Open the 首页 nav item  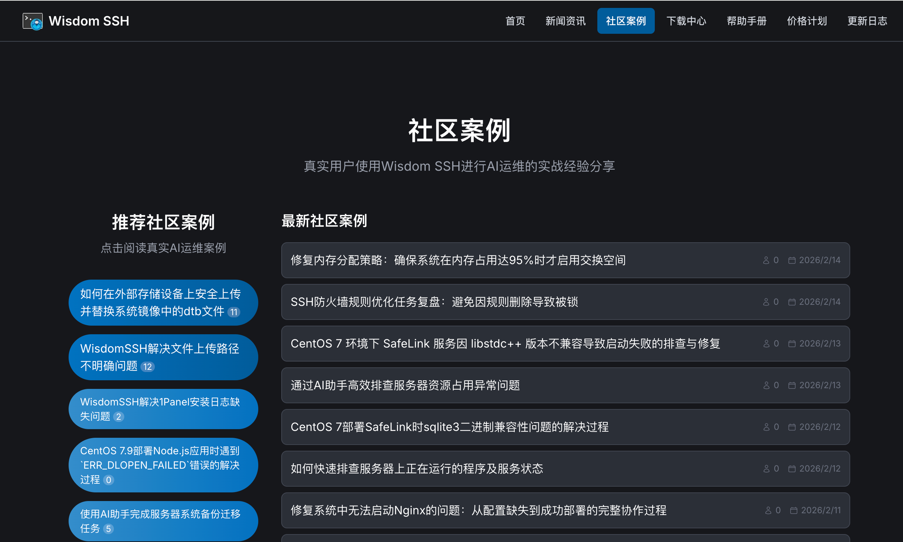(x=515, y=21)
